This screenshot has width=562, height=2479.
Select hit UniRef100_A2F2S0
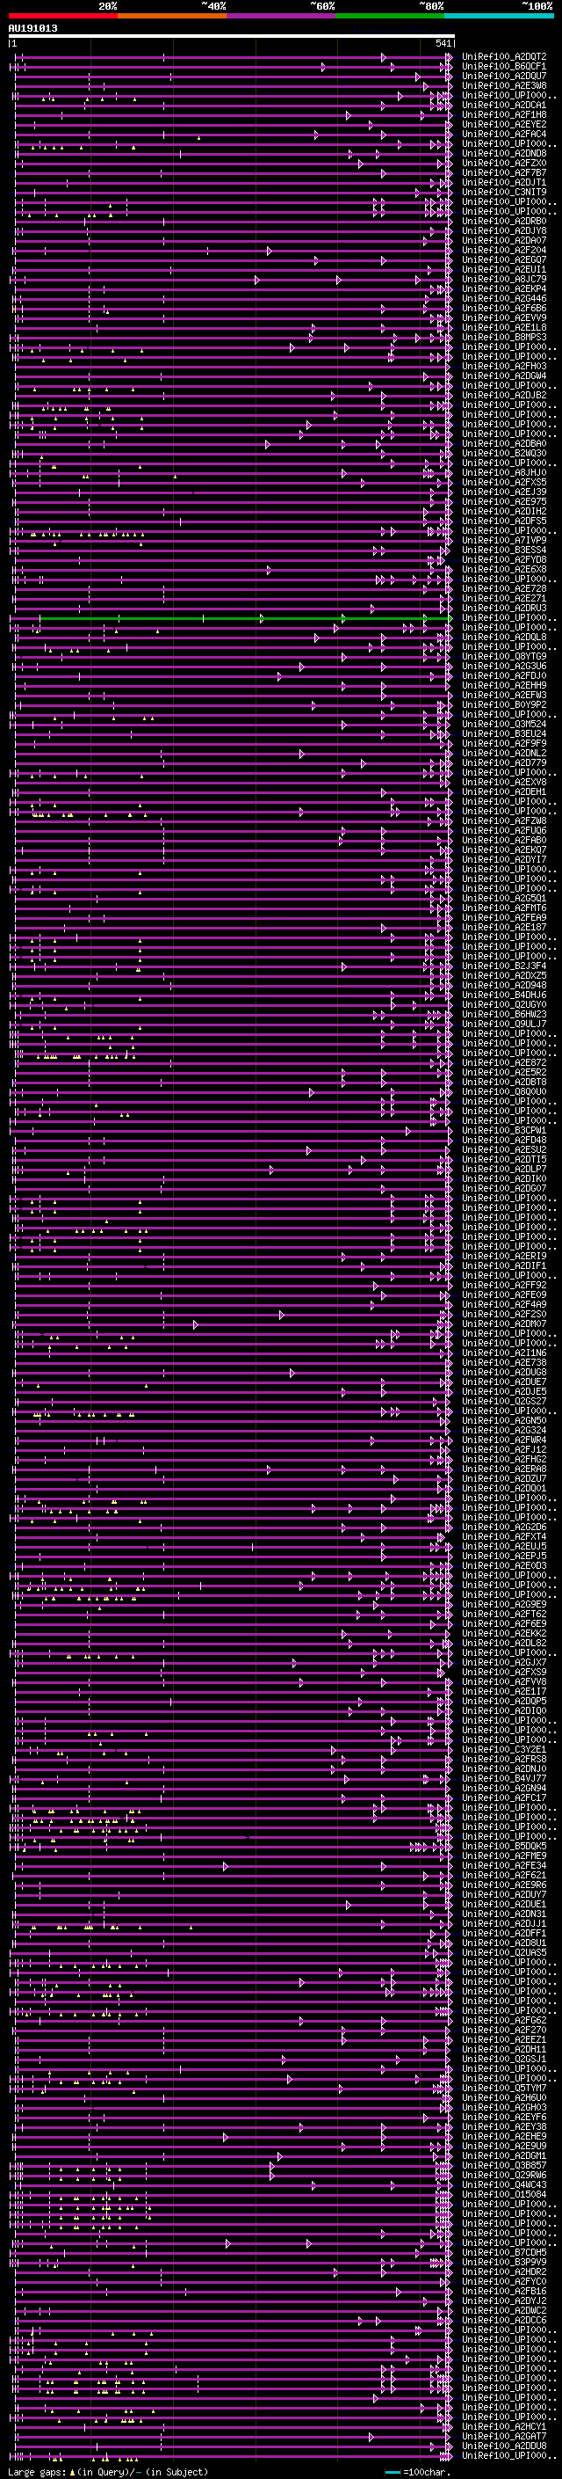(x=504, y=1314)
